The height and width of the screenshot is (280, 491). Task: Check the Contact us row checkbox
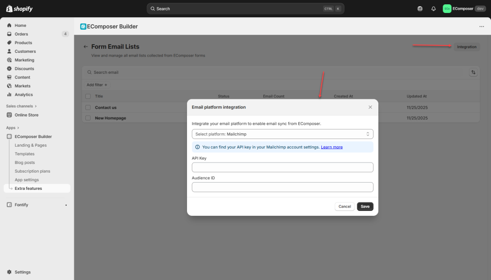88,107
